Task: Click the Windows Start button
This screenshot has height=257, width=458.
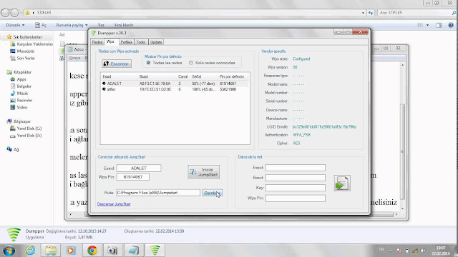Action: [x=9, y=250]
